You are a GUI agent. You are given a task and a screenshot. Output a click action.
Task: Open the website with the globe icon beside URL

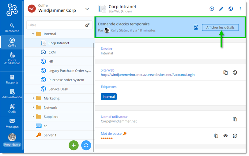coord(235,72)
